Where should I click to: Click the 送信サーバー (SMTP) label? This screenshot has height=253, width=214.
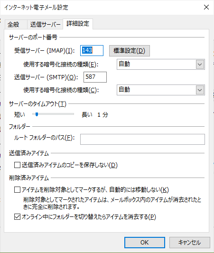(x=46, y=77)
